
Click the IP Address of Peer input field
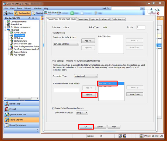click(x=66, y=90)
